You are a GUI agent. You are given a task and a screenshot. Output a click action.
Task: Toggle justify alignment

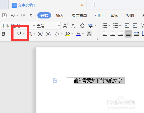click(x=128, y=34)
